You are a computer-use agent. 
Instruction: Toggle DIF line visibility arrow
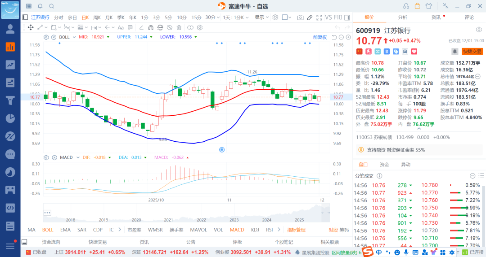(109, 157)
